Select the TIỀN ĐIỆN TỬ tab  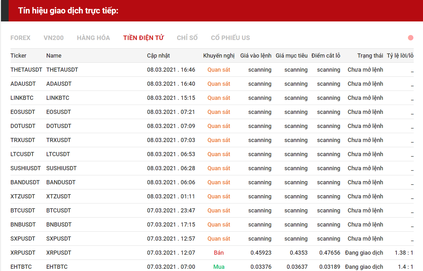click(x=144, y=38)
